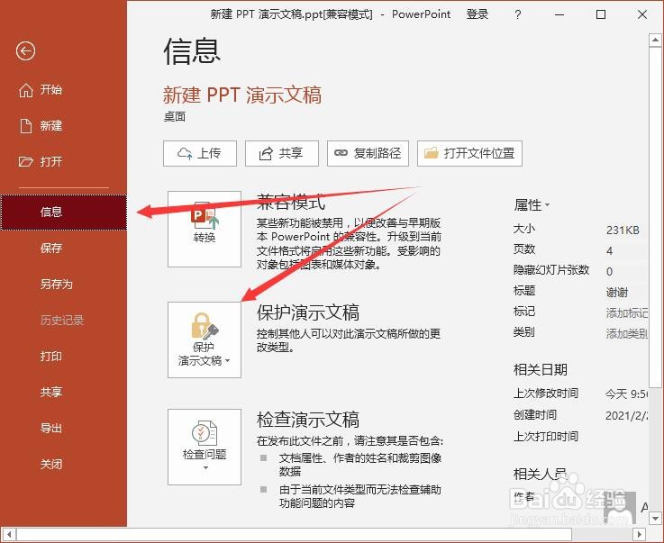Click the 上次打印时间 label
Image resolution: width=664 pixels, height=543 pixels.
(x=545, y=437)
